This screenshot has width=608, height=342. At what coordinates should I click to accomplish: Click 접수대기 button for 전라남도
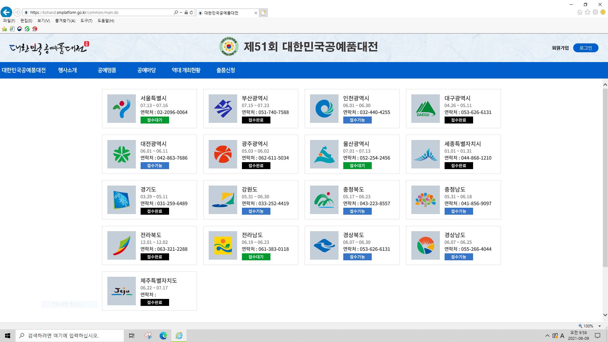click(x=256, y=257)
